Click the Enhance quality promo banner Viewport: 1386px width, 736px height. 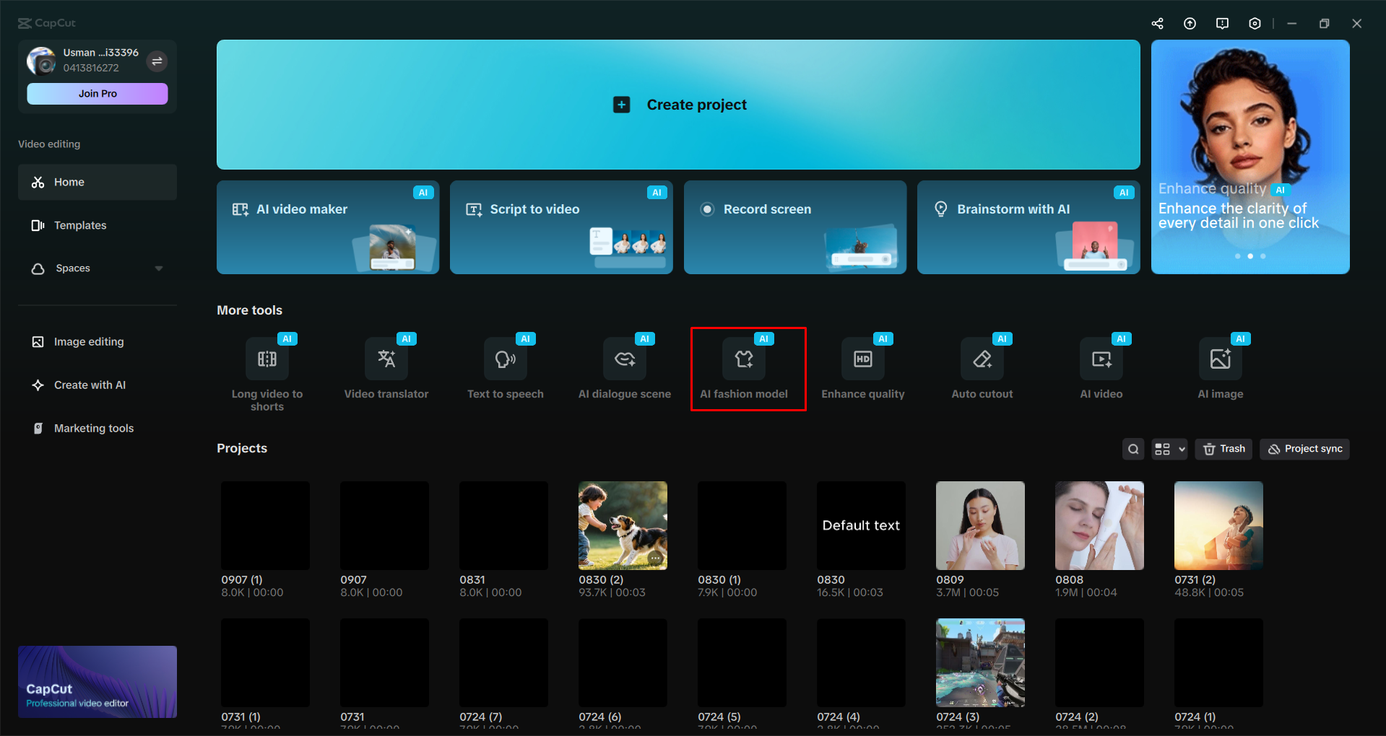[1250, 157]
